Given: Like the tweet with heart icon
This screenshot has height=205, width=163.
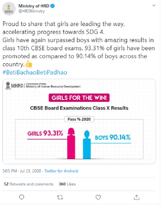Looking at the screenshot, I should pyautogui.click(x=98, y=197).
